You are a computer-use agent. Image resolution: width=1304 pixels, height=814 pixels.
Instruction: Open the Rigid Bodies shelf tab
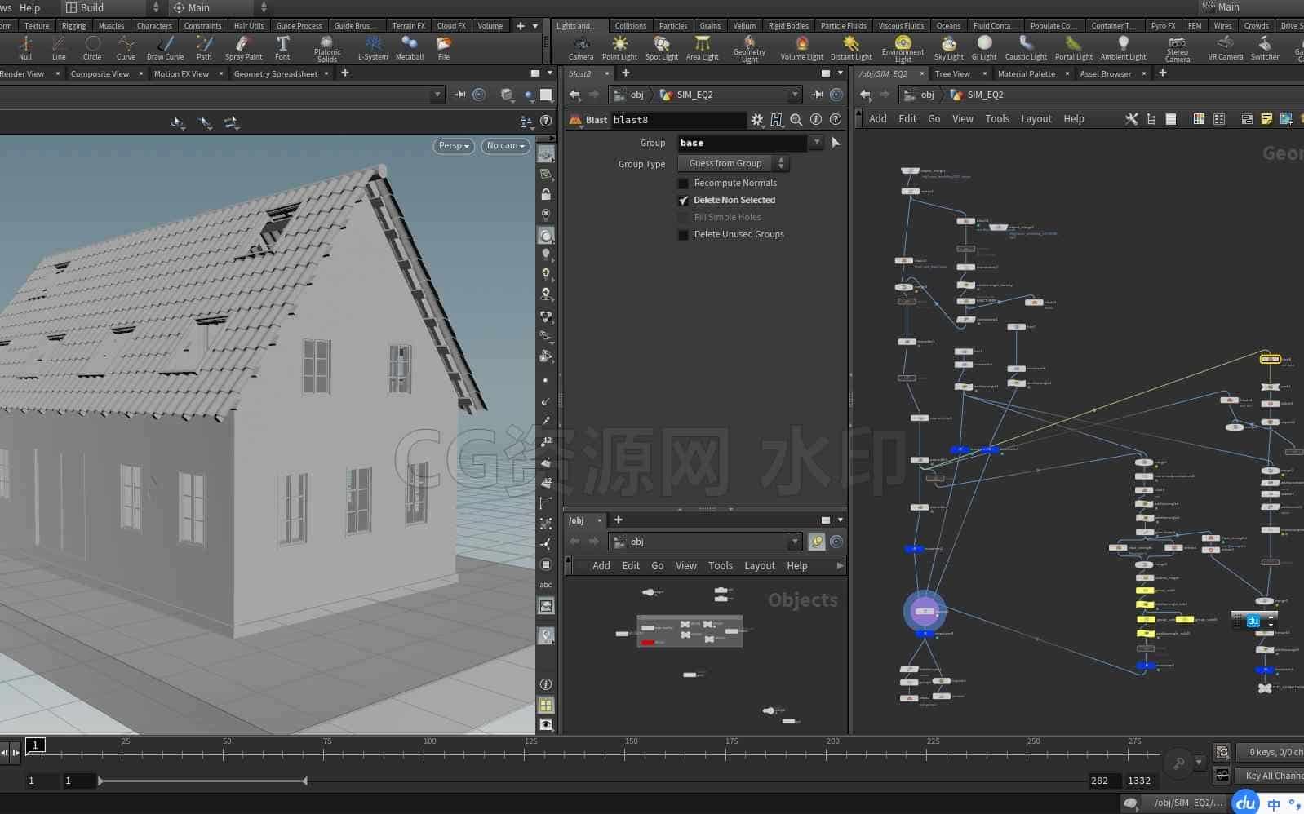tap(788, 26)
